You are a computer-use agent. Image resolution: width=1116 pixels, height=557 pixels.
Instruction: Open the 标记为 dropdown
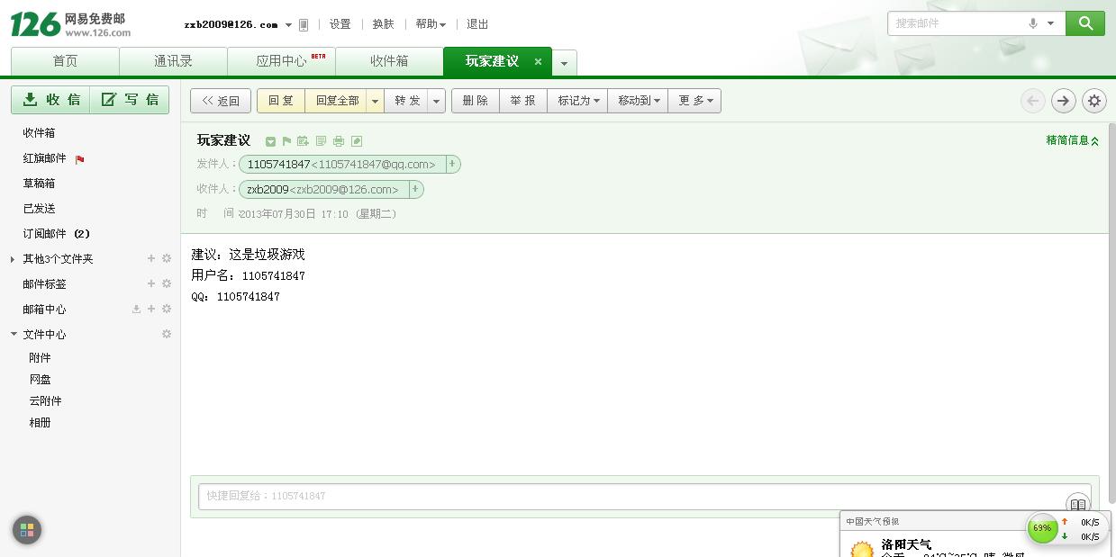pyautogui.click(x=577, y=101)
